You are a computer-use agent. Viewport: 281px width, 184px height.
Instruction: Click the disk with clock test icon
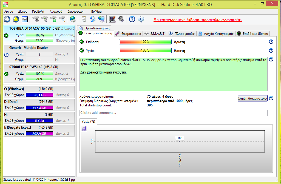pyautogui.click(x=44, y=19)
